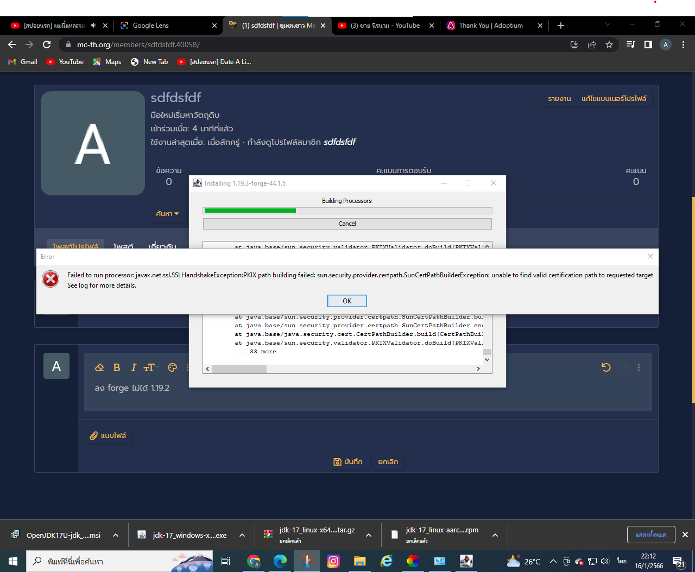
Task: Expand OpenJDK17U msi download options
Action: point(116,535)
